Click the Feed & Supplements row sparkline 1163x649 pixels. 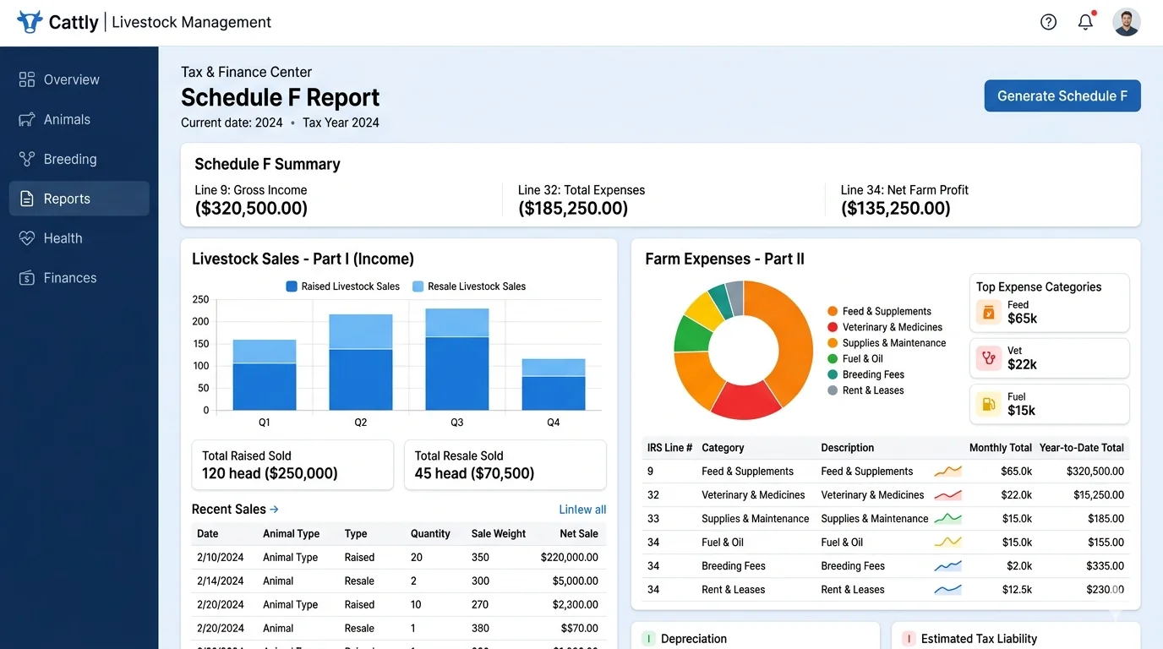[x=947, y=472]
